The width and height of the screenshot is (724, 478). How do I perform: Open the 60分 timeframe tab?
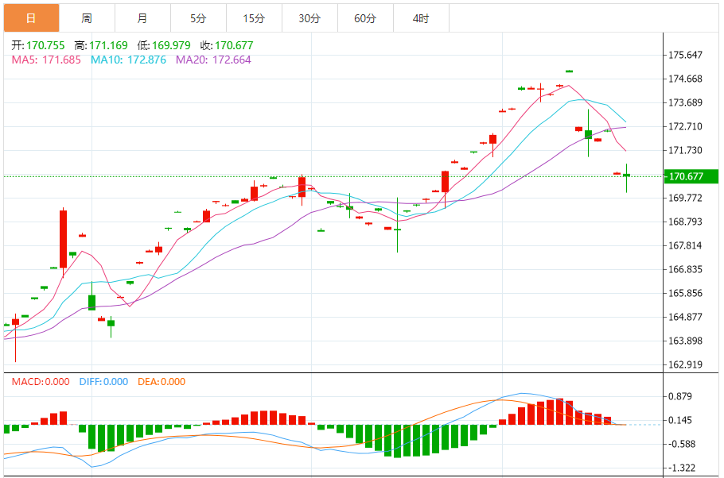coord(365,18)
